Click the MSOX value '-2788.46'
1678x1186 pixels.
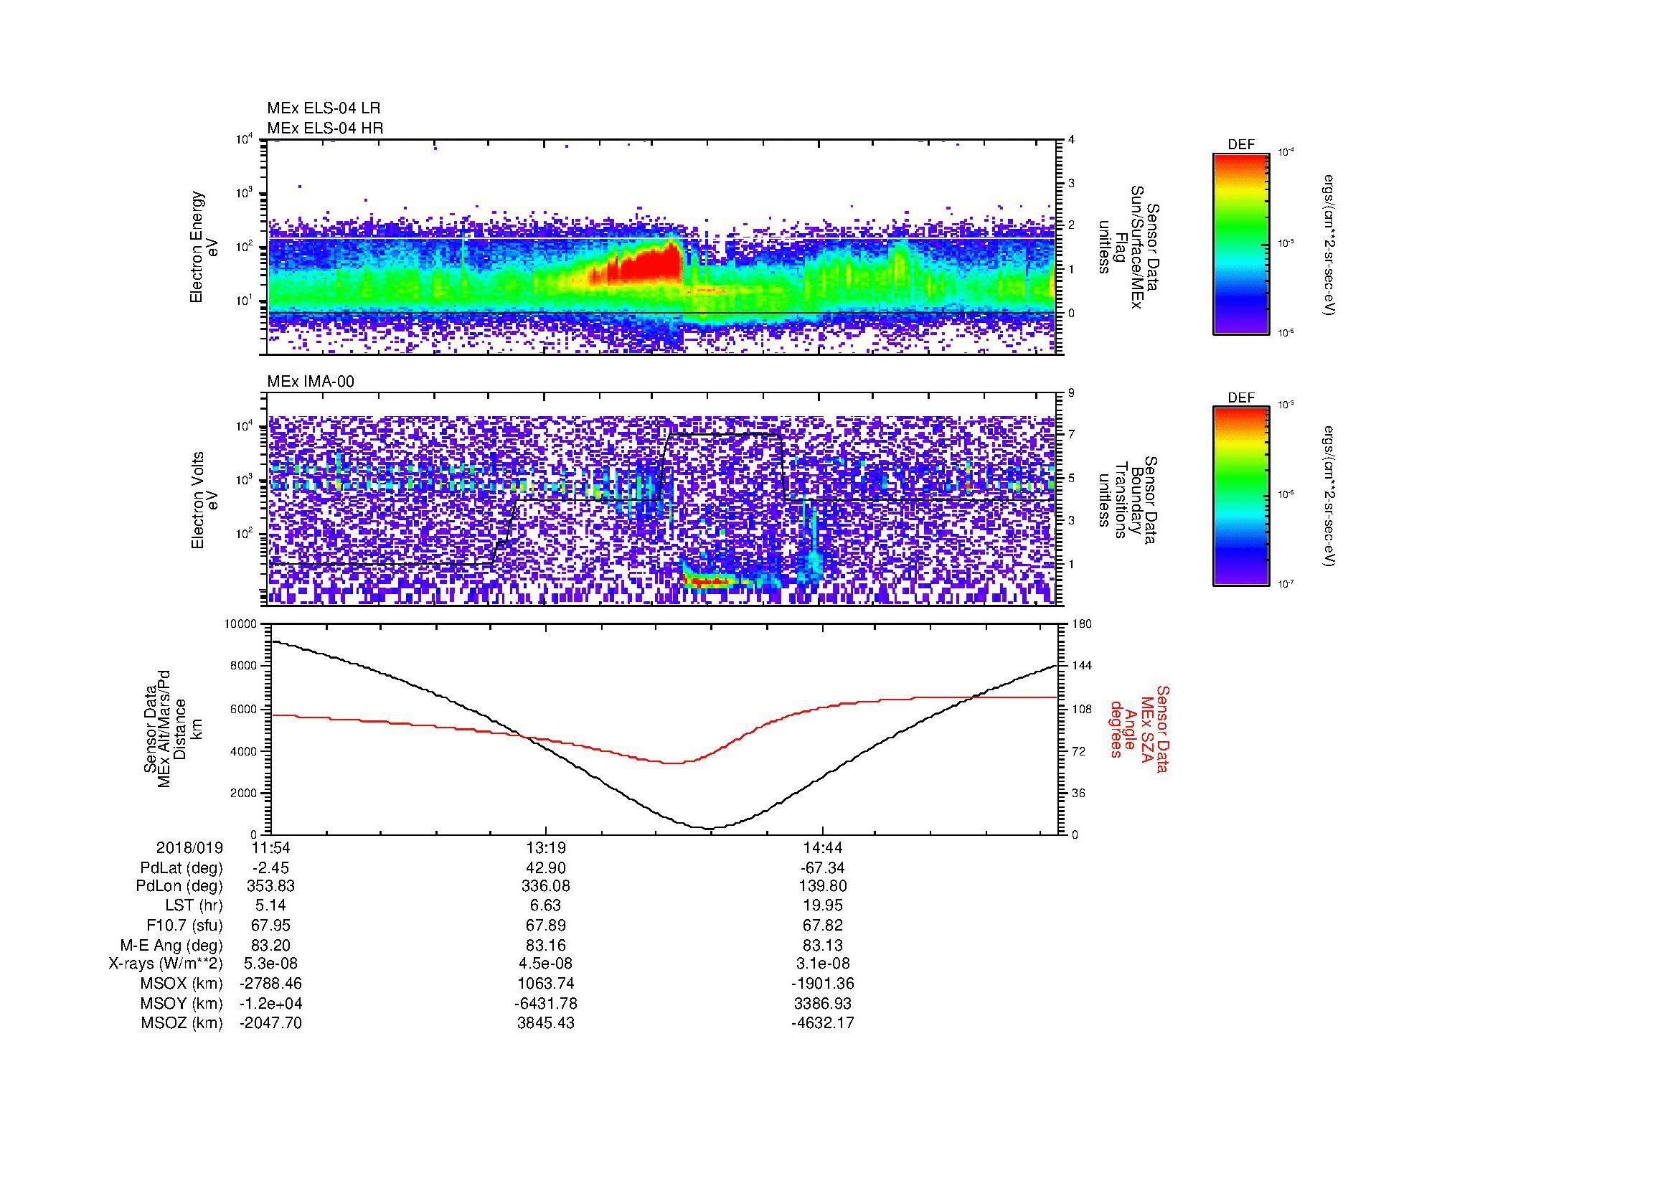click(271, 984)
